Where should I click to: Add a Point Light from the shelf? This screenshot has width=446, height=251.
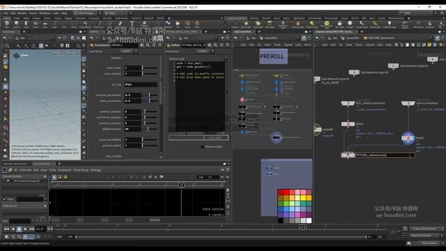coord(246,24)
